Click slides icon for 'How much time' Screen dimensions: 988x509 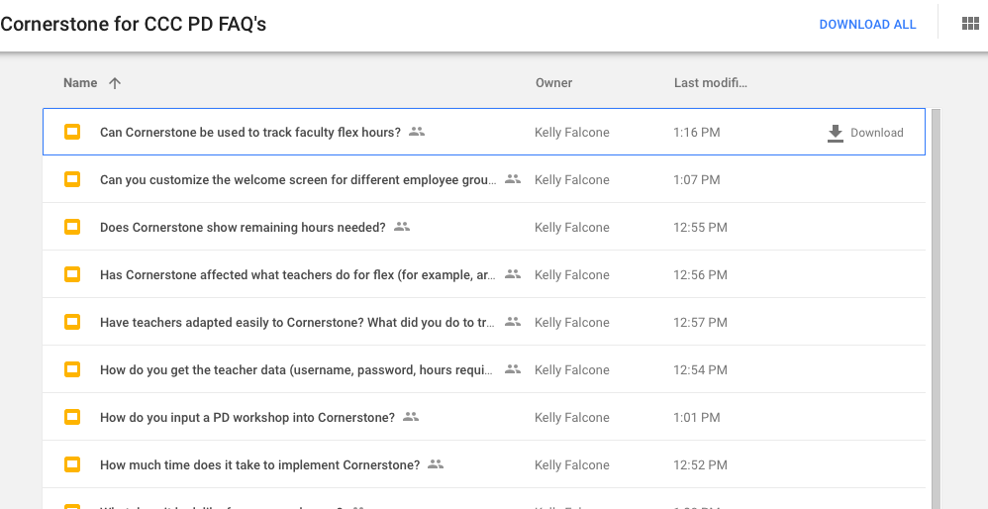pyautogui.click(x=72, y=464)
